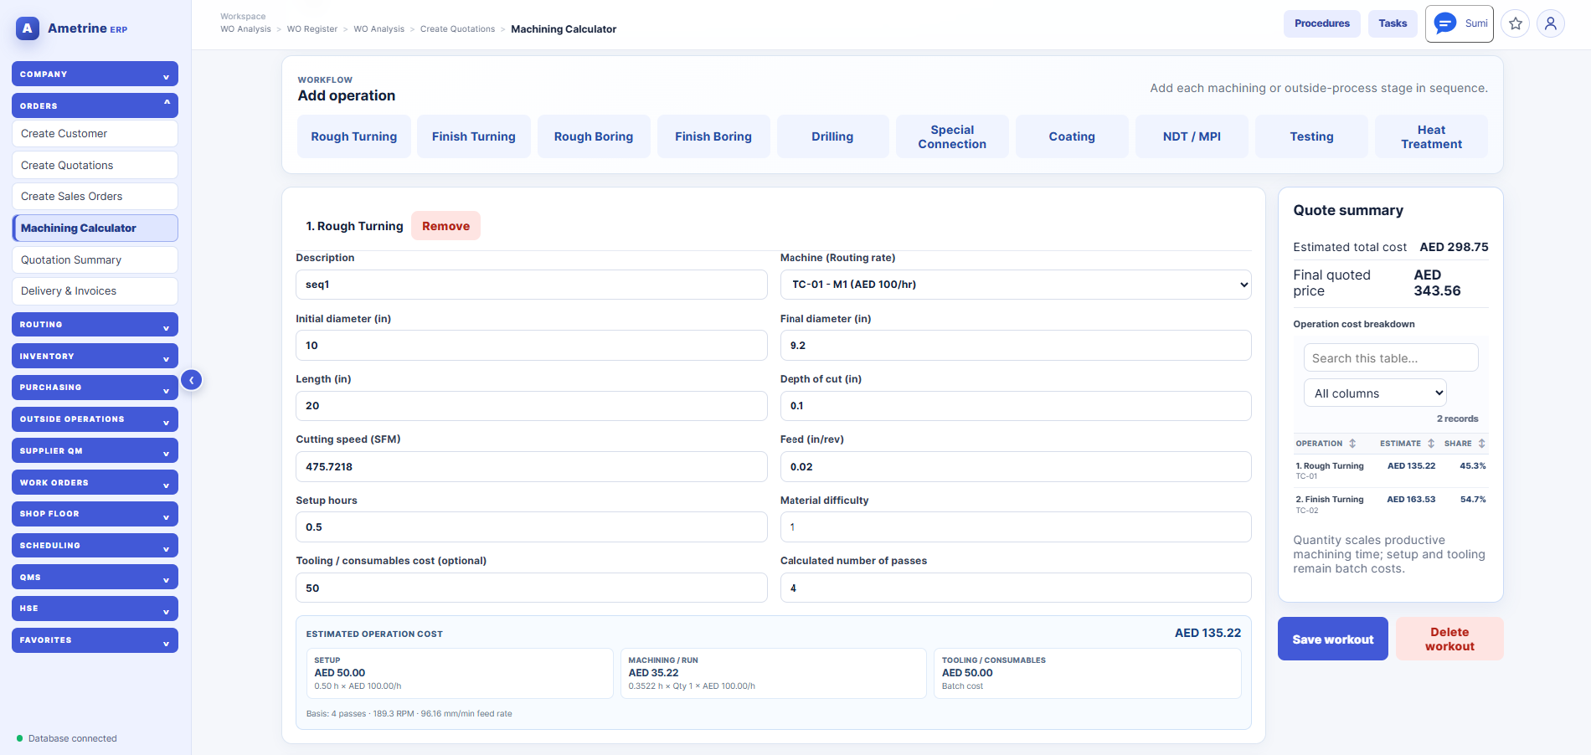Click the Description input field
This screenshot has width=1591, height=755.
click(x=532, y=285)
